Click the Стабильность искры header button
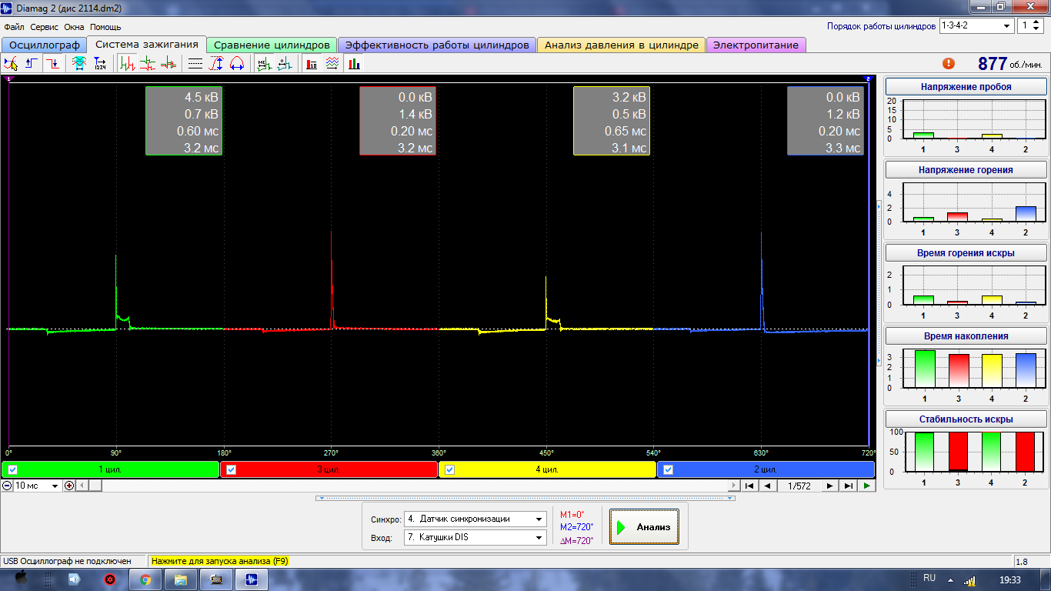This screenshot has width=1051, height=591. pos(966,419)
